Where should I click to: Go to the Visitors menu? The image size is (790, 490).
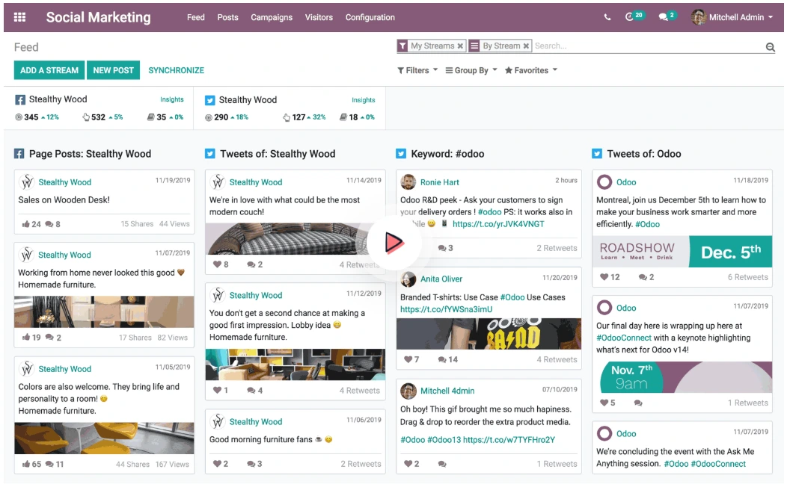[x=319, y=17]
